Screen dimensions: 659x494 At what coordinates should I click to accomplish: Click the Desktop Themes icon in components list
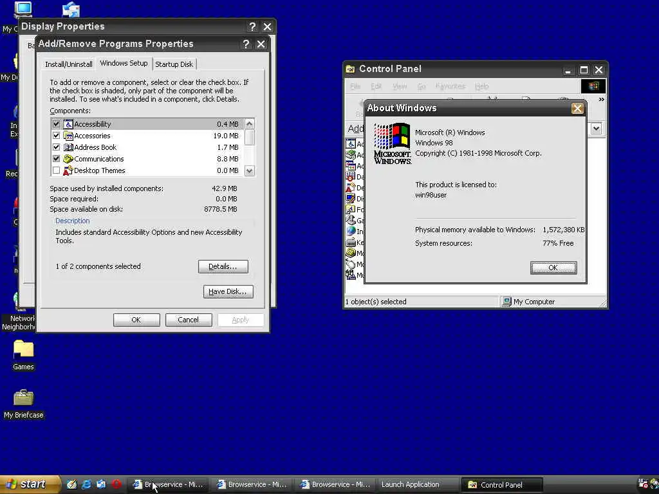(x=68, y=170)
